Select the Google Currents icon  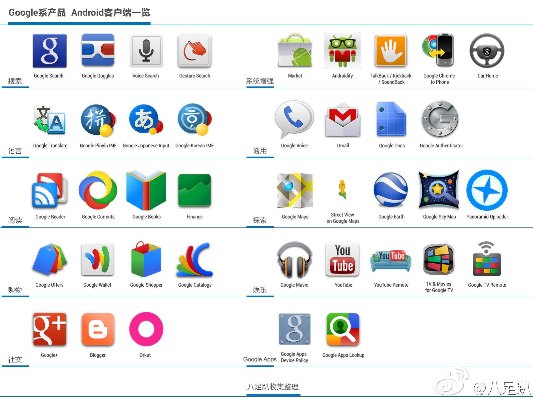click(x=98, y=190)
